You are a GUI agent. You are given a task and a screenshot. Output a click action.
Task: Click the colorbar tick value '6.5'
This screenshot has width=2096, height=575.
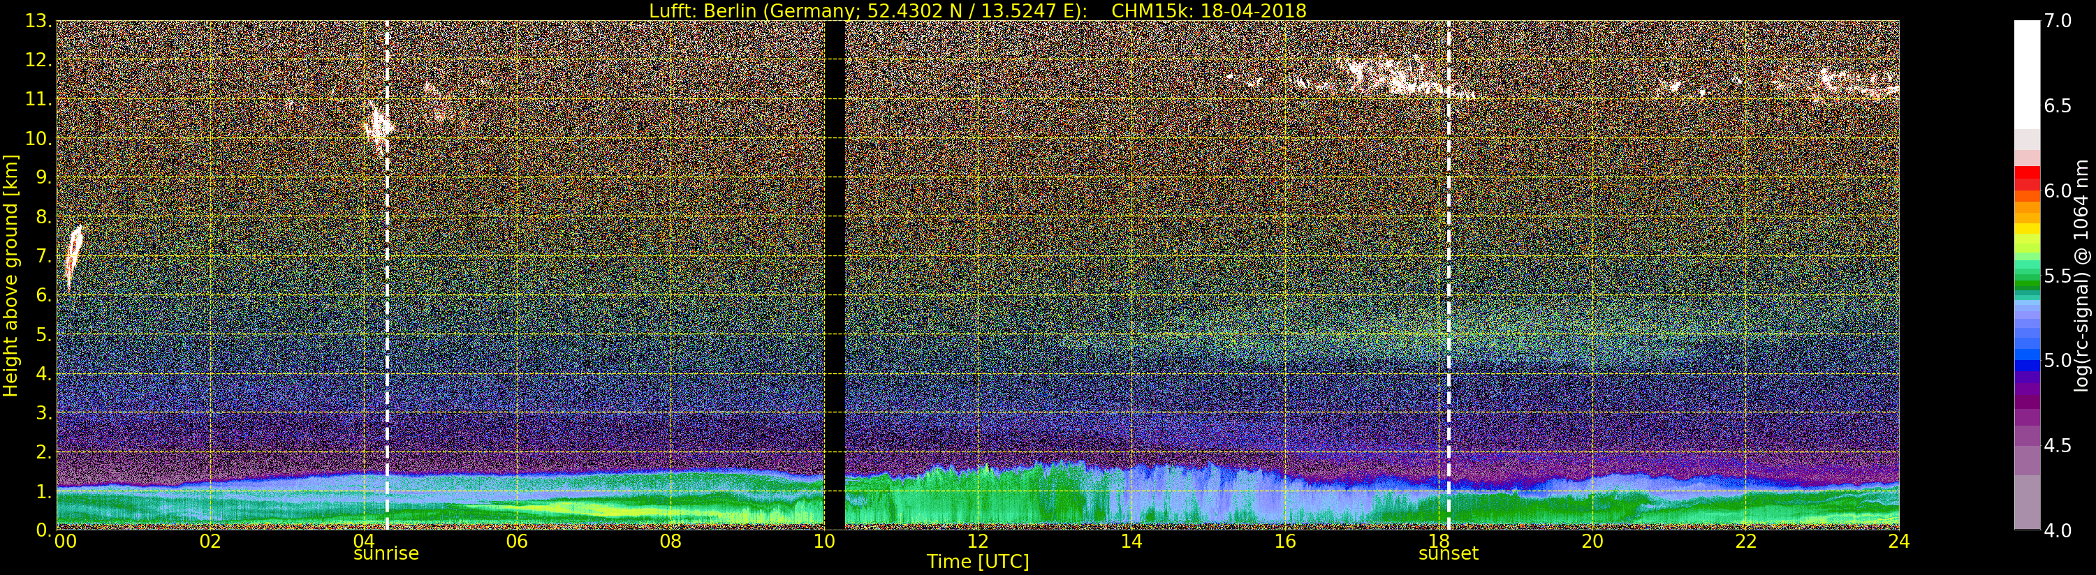coord(2058,106)
